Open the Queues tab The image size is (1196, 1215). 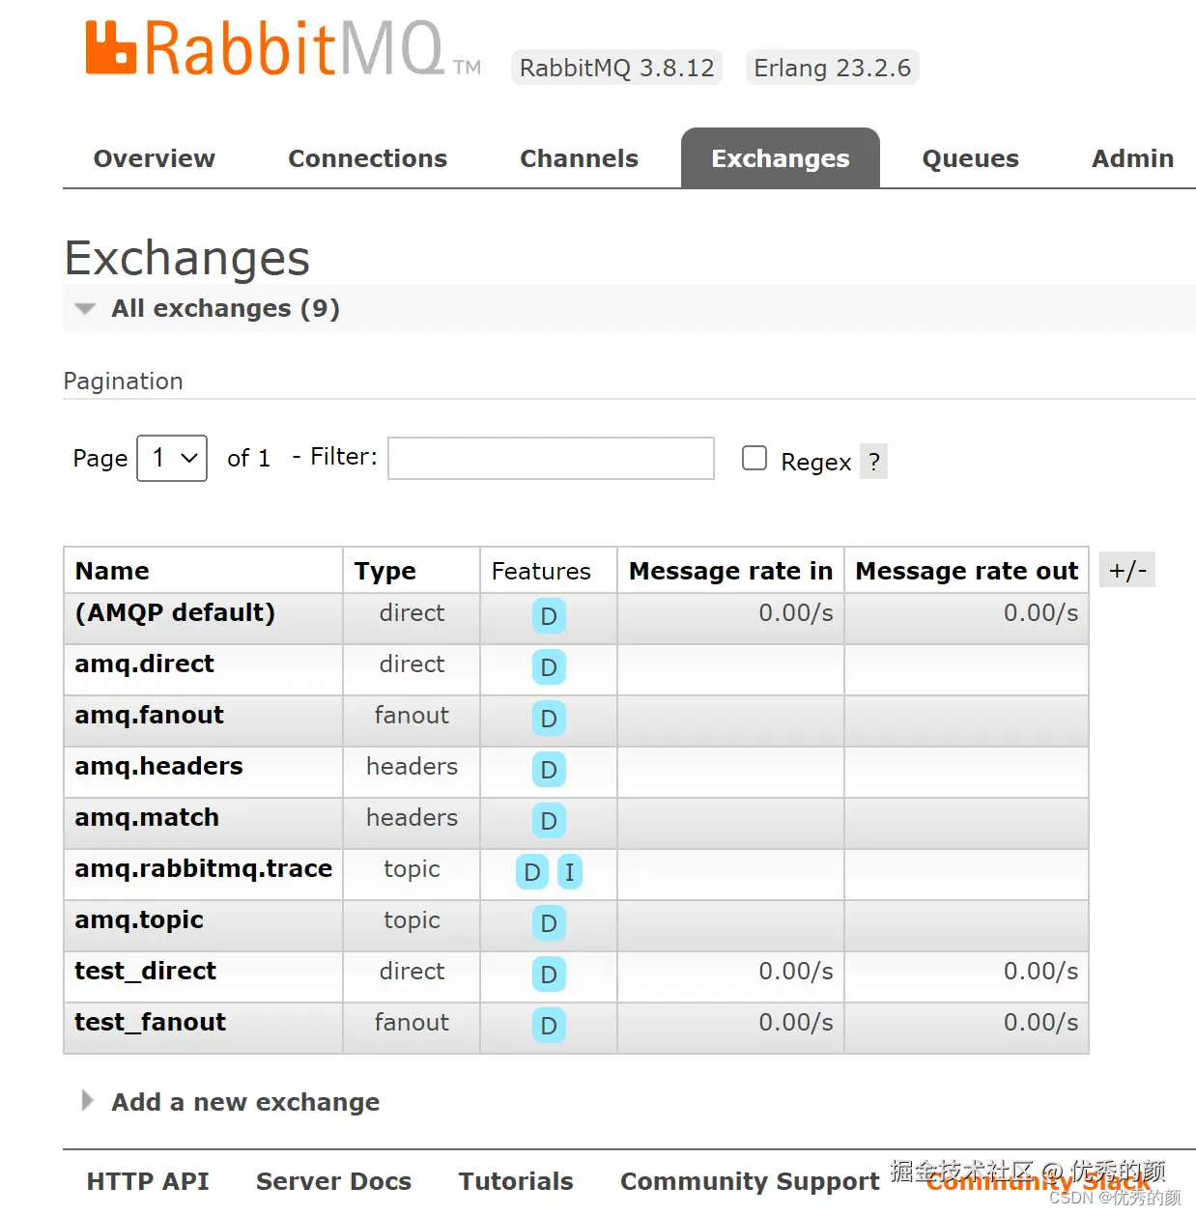point(971,158)
